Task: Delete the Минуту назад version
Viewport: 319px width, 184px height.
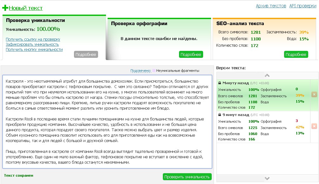Action: point(314,94)
